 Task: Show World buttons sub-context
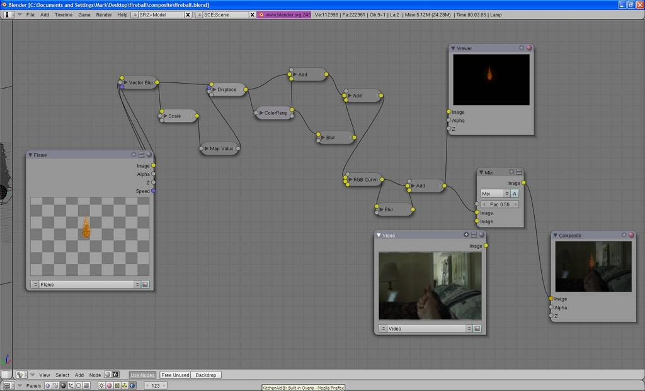pyautogui.click(x=132, y=386)
